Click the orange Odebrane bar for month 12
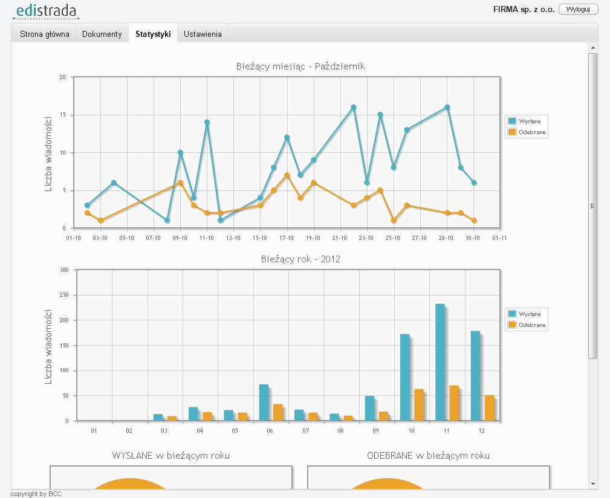This screenshot has width=610, height=498. click(x=490, y=408)
